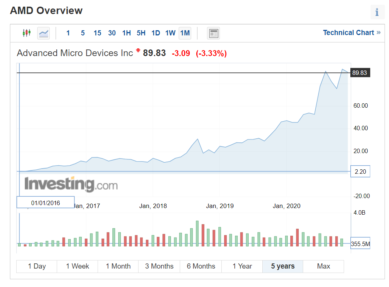Pick the 1W interval
389x287 pixels.
[x=171, y=33]
